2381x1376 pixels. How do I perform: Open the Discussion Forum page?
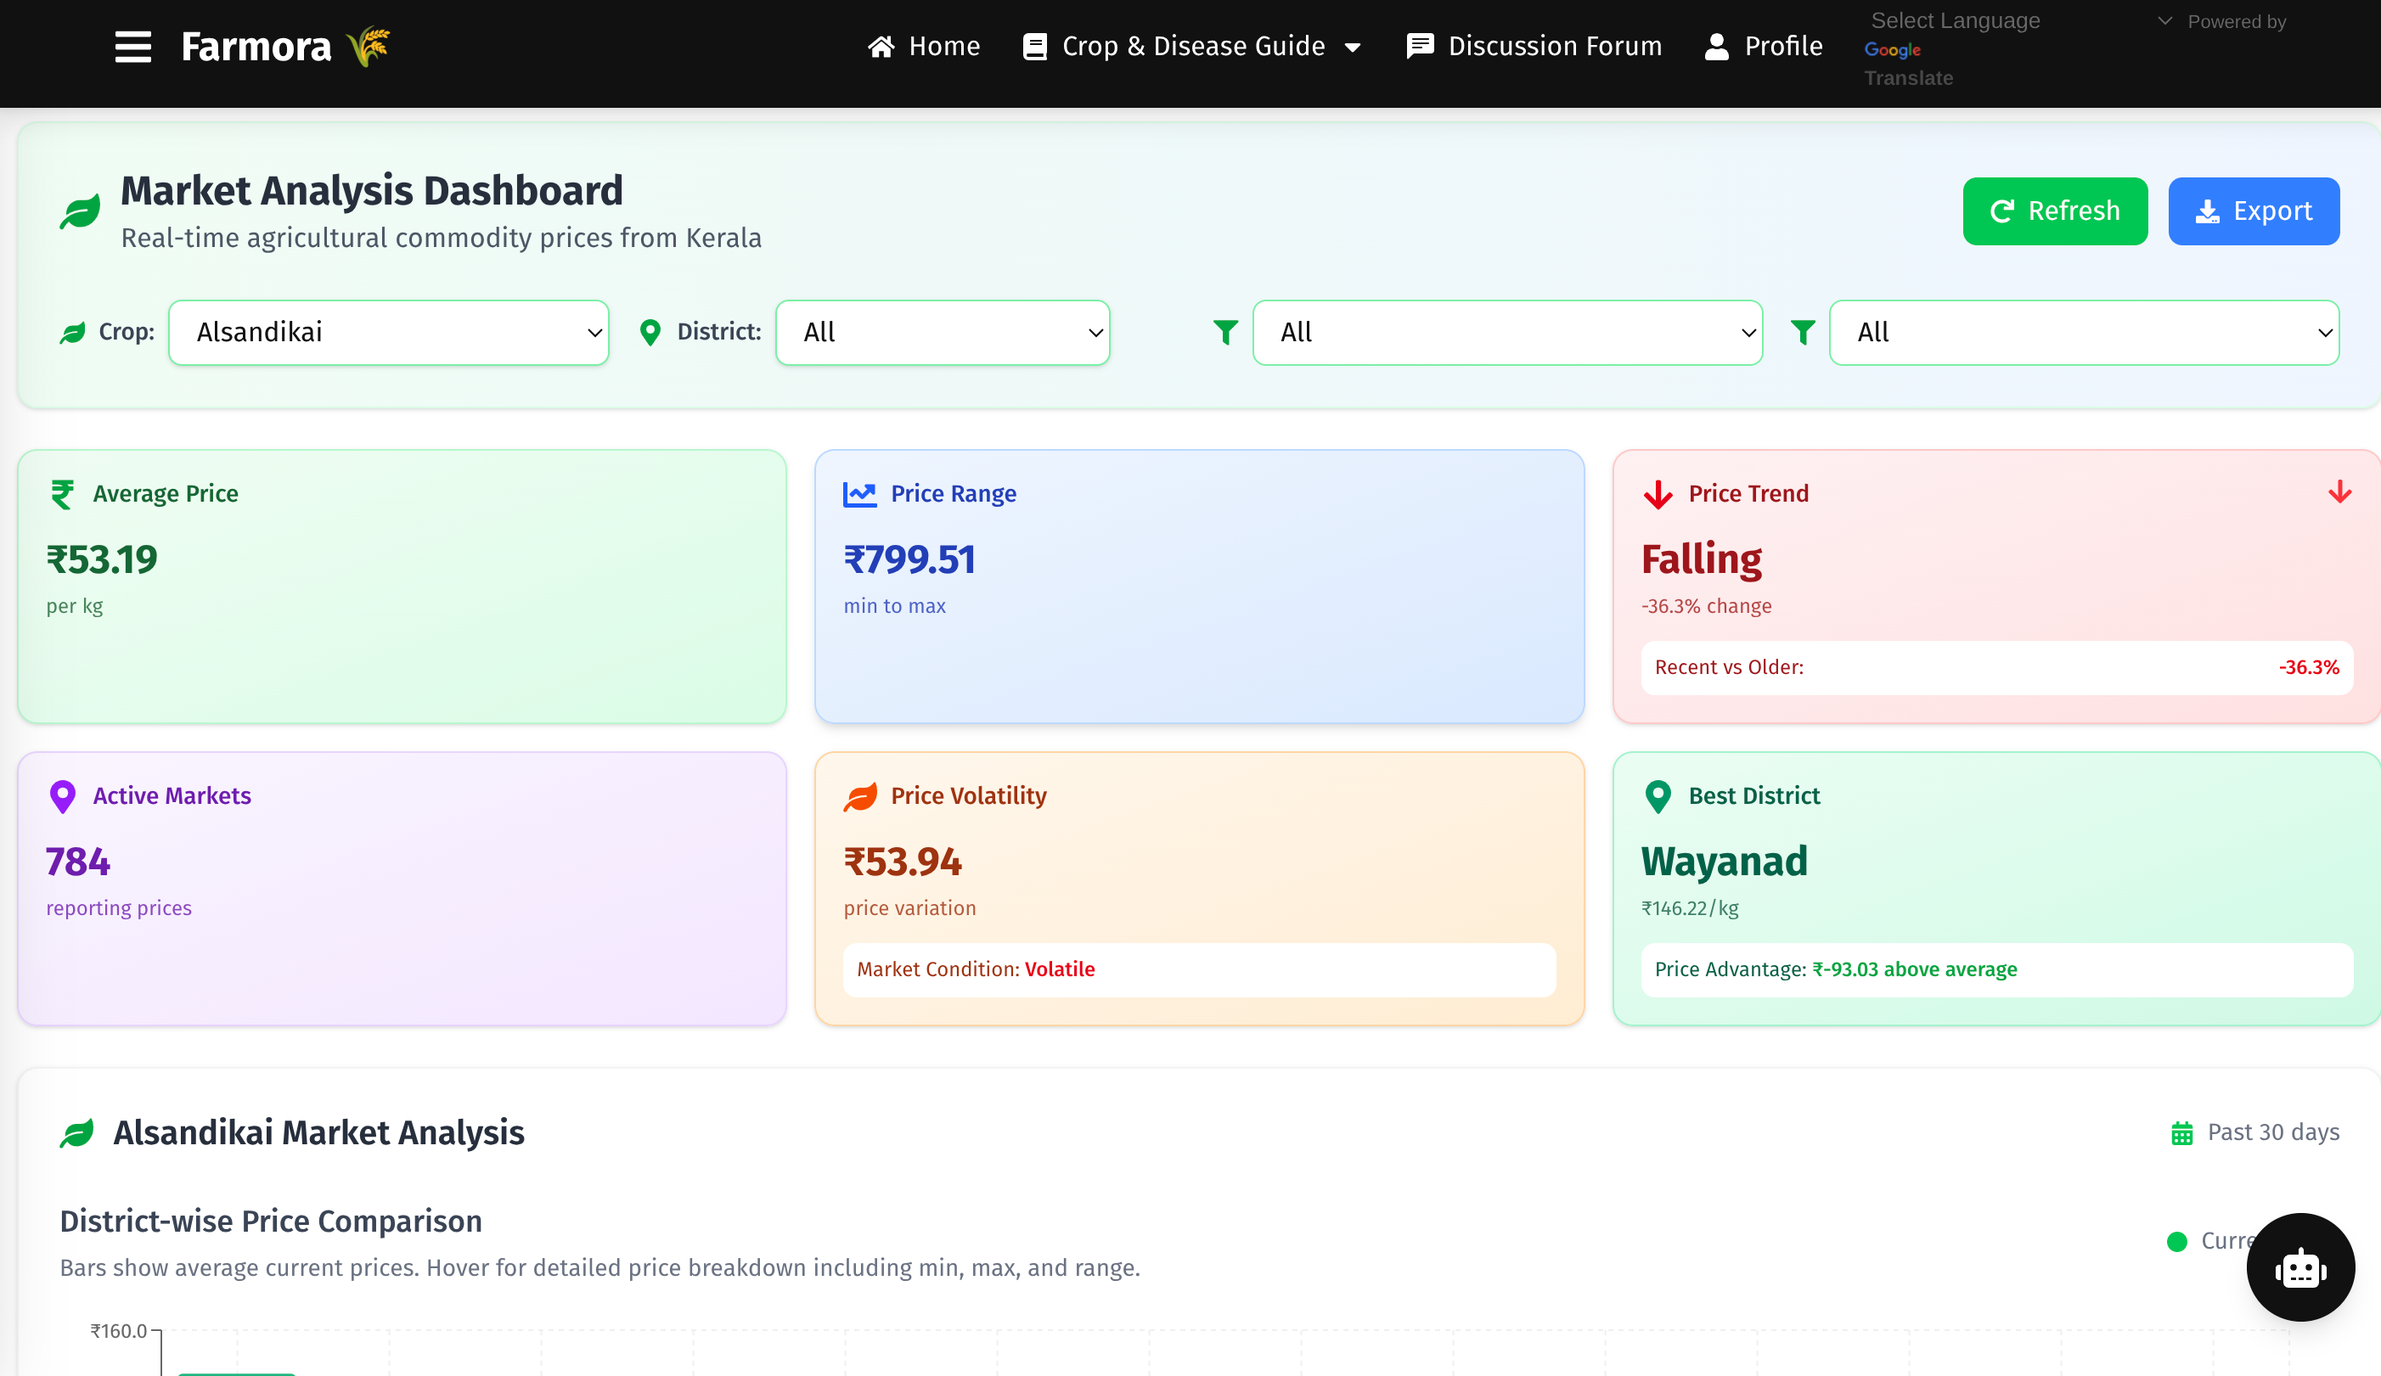pyautogui.click(x=1534, y=47)
